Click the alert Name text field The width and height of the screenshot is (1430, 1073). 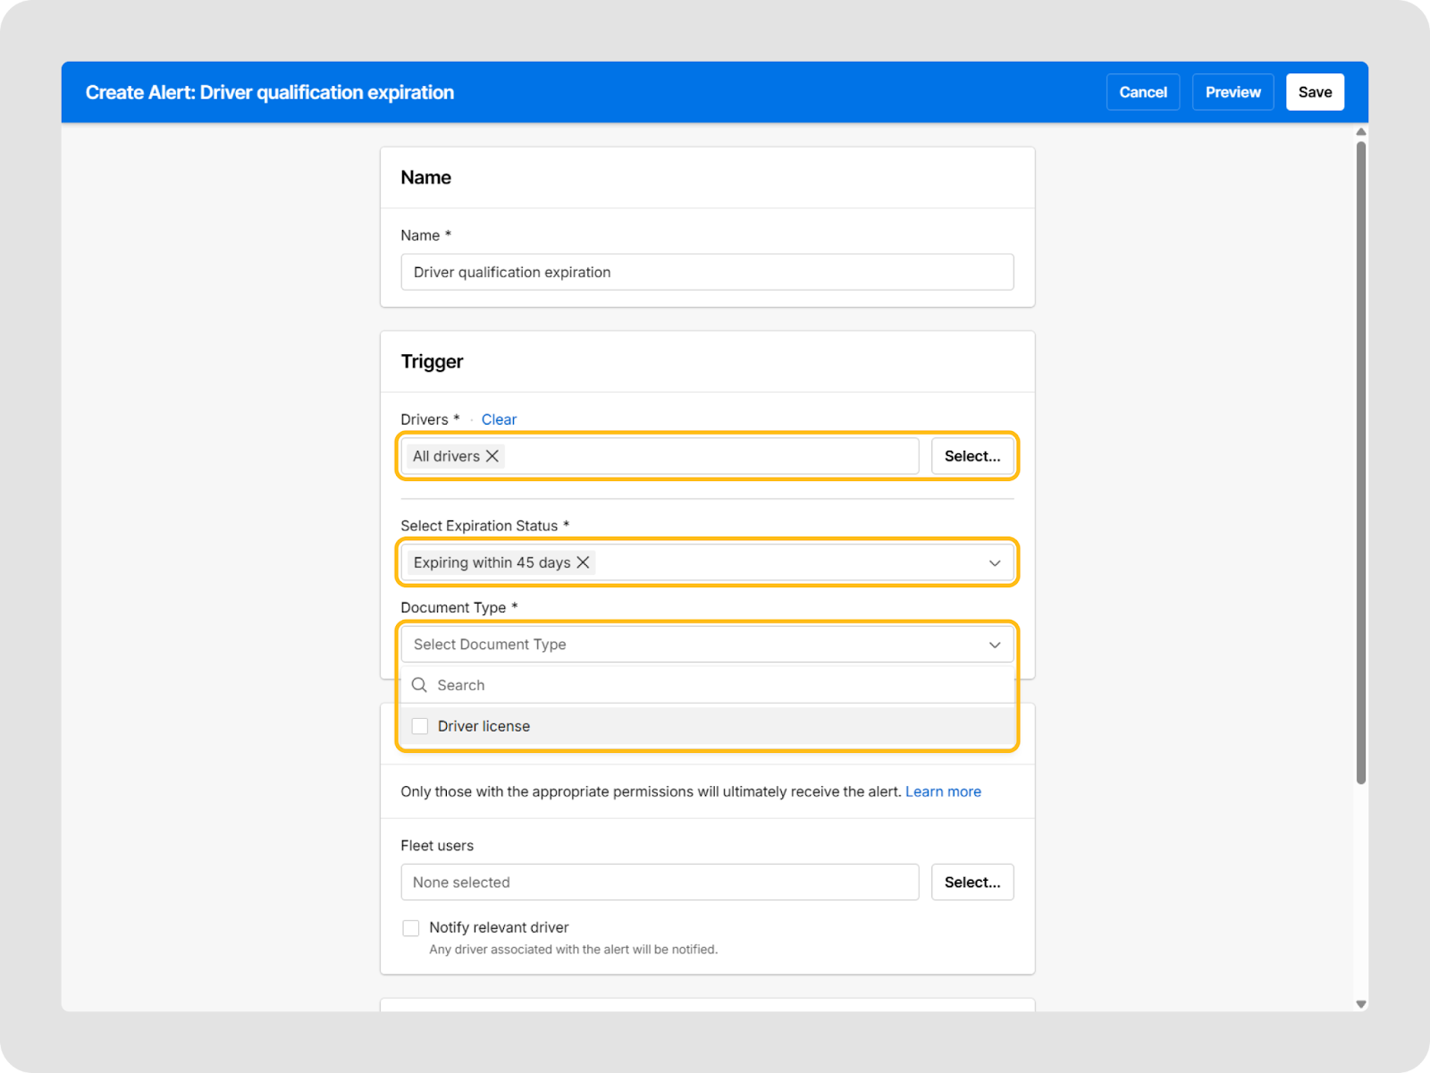point(706,272)
